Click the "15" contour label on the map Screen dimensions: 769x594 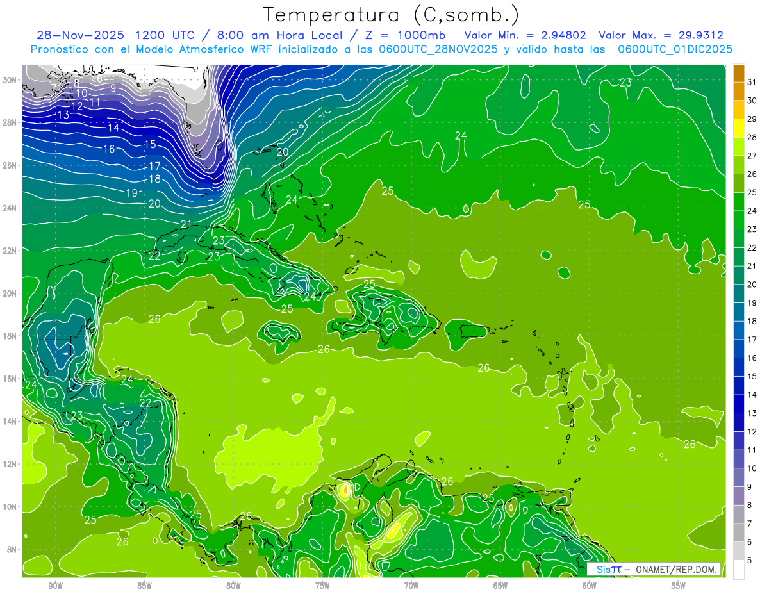[x=150, y=145]
